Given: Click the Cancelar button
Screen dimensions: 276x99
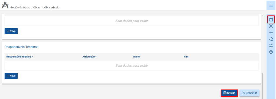Looking at the screenshot, I should point(249,93).
